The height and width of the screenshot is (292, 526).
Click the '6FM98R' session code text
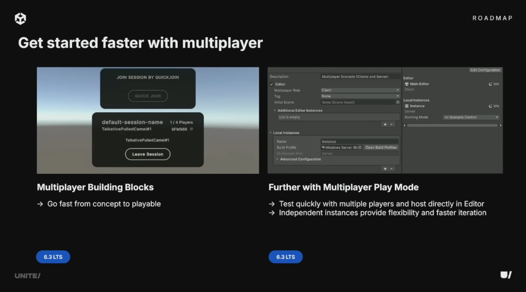[x=179, y=129]
